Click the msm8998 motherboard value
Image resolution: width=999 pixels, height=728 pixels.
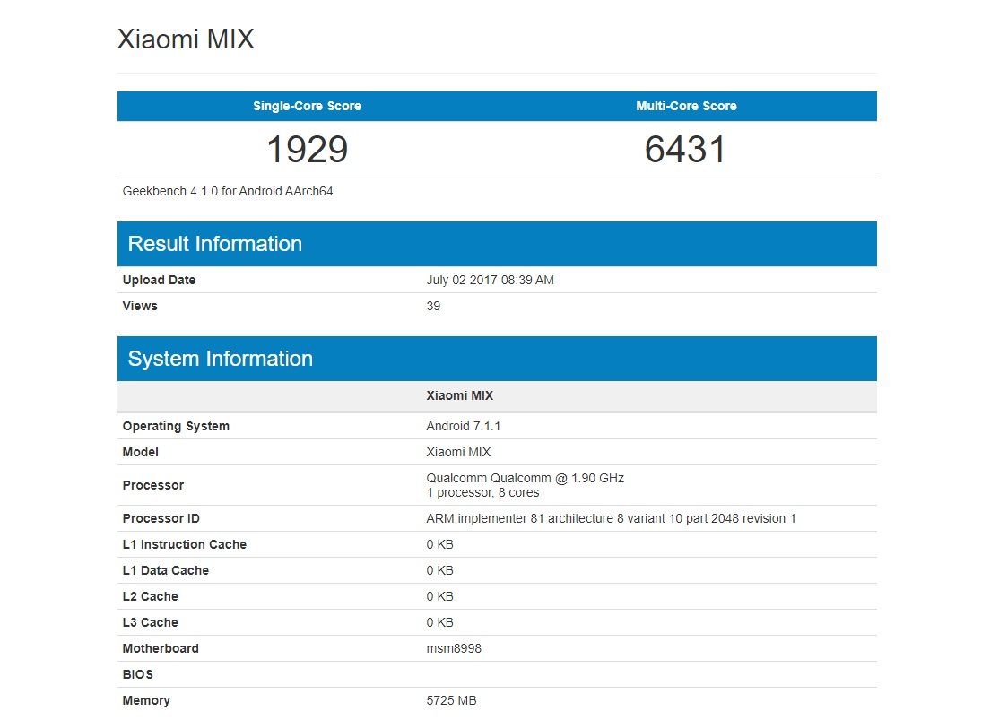click(x=454, y=649)
